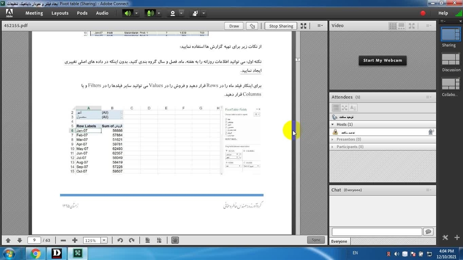
Task: Select the pointer tool next to Draw
Action: point(252,26)
